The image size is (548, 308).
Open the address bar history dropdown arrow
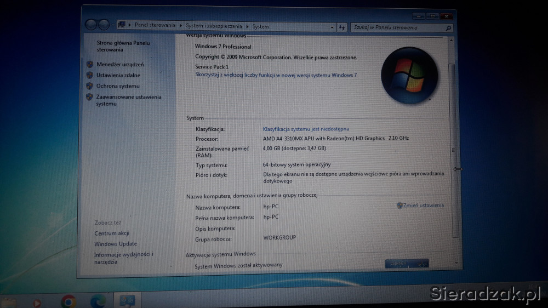pos(332,27)
